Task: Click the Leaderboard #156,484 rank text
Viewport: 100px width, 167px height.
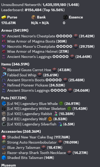Action: pyautogui.click(x=33, y=10)
